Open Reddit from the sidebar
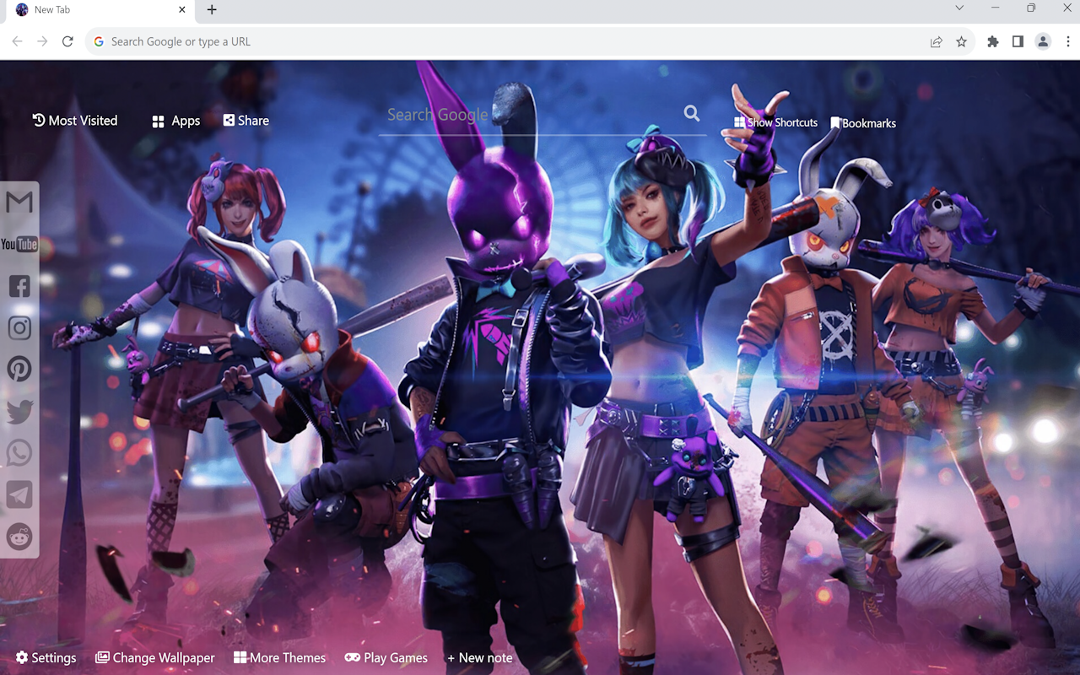The width and height of the screenshot is (1080, 675). [19, 537]
